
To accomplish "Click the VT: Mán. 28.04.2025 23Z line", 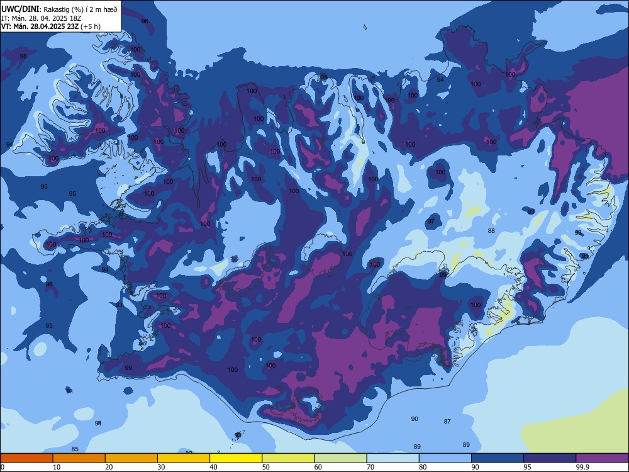I will pyautogui.click(x=51, y=26).
